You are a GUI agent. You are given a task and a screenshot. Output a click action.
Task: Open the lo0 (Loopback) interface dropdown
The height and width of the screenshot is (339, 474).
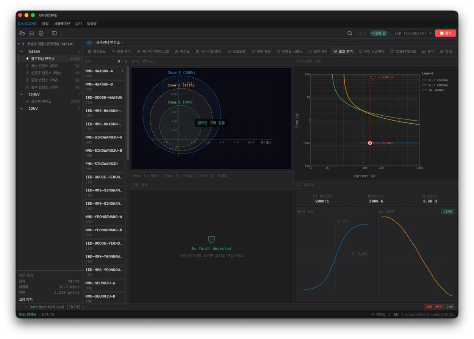(x=413, y=33)
